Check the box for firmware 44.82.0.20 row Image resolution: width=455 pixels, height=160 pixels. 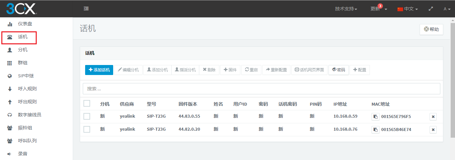87,129
